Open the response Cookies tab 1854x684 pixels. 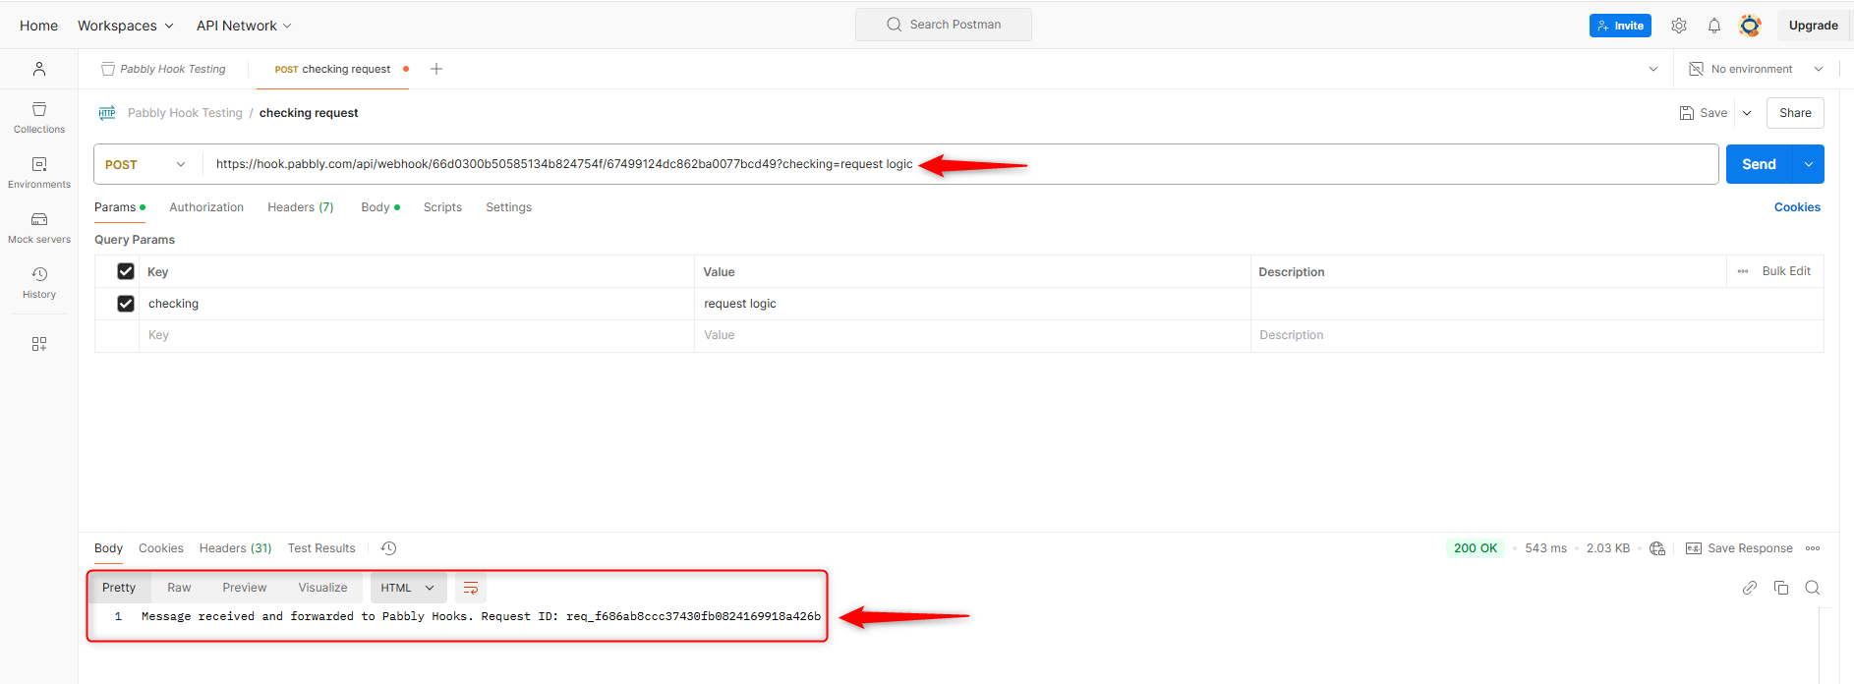point(161,548)
